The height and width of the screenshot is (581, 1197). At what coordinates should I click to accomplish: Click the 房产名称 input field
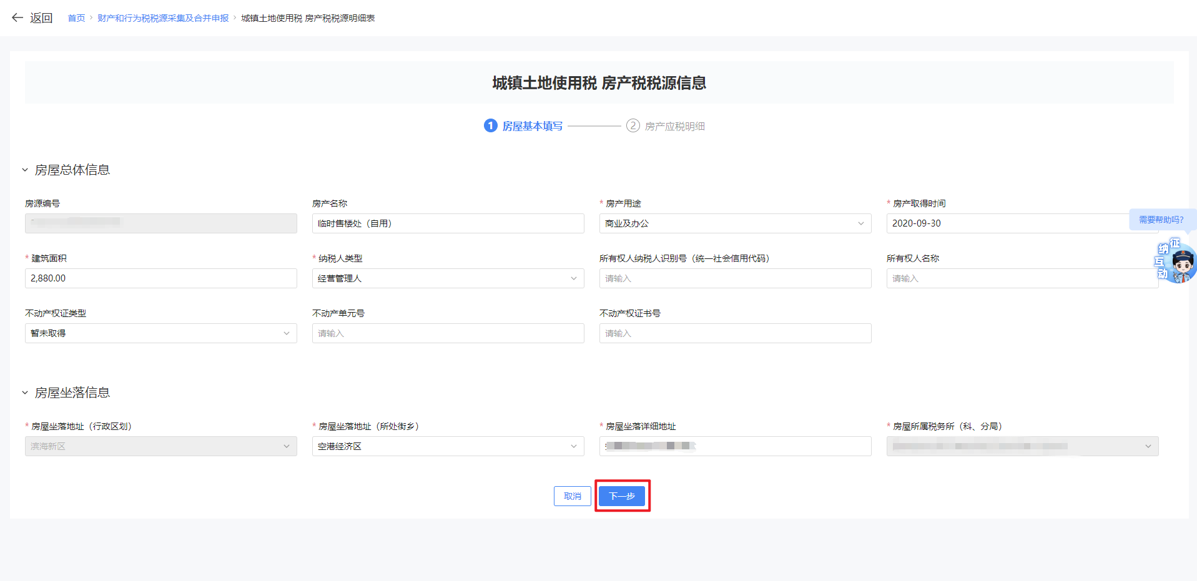tap(447, 223)
